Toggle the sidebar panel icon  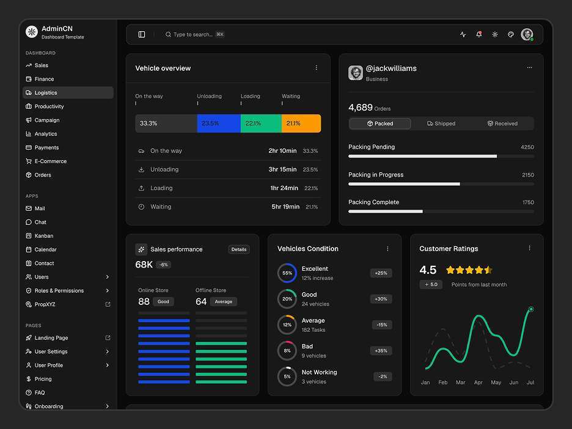[x=142, y=34]
